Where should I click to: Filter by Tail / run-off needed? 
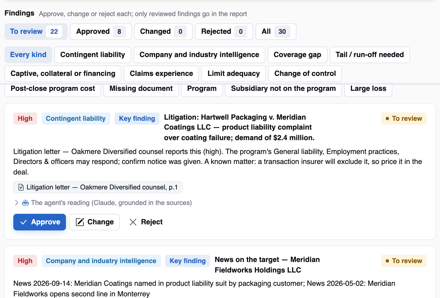(x=370, y=55)
